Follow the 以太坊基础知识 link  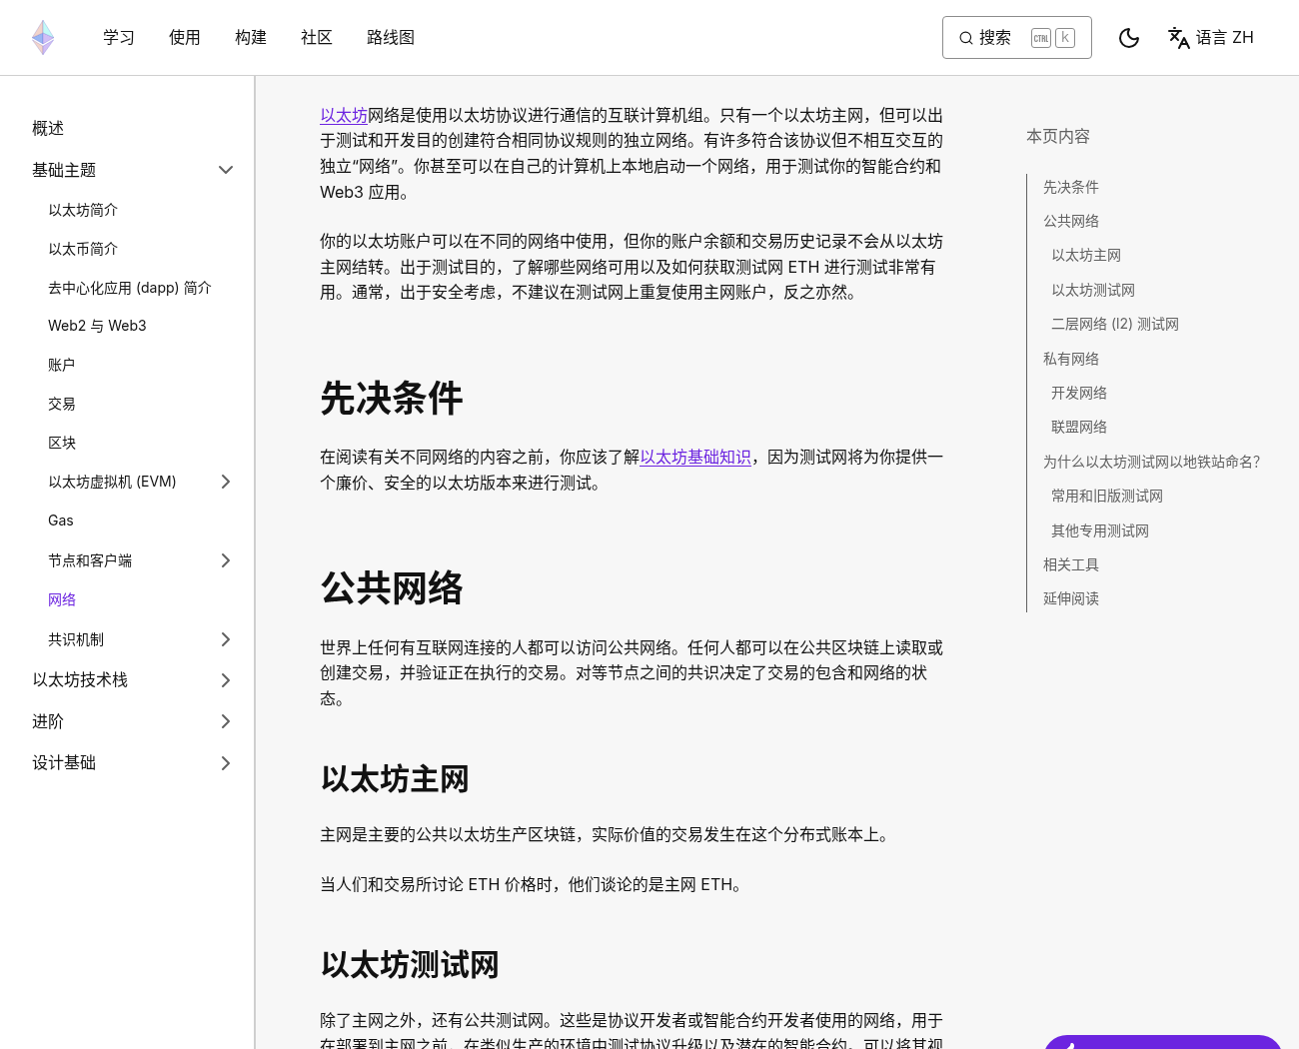pos(695,457)
